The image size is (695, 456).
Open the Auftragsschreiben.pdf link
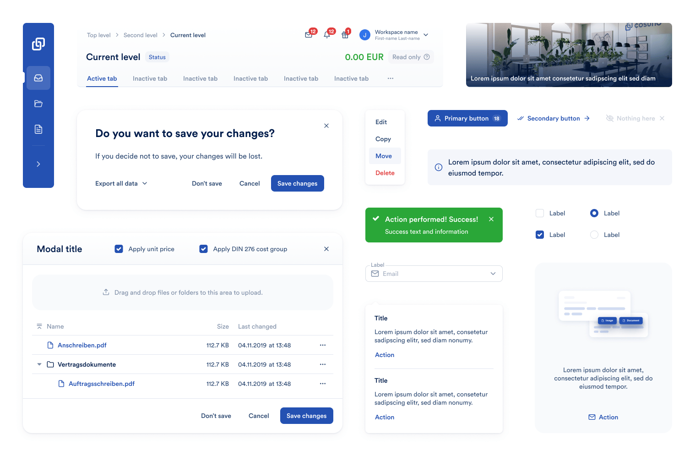click(101, 384)
